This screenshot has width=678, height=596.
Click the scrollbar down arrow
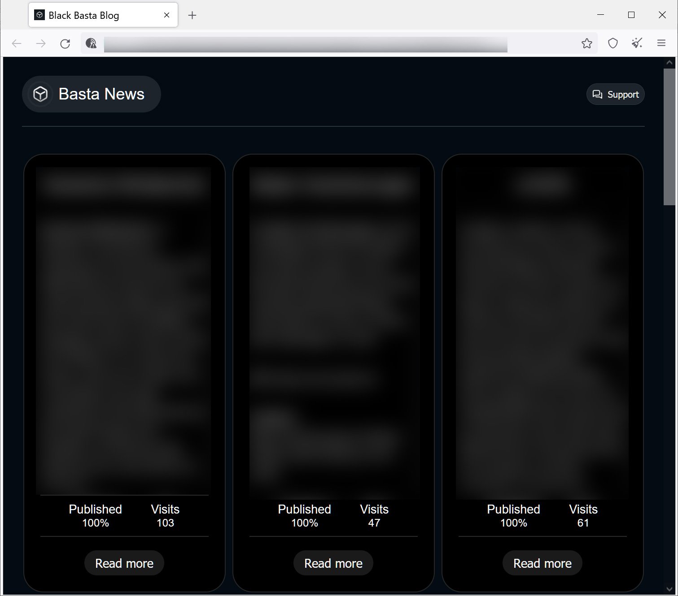click(669, 589)
